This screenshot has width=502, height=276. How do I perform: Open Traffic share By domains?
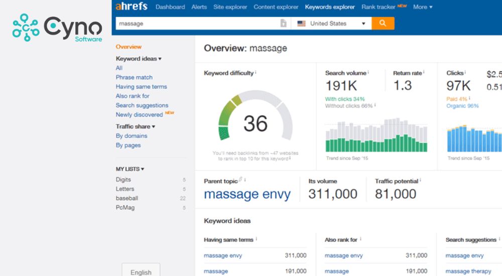point(132,136)
